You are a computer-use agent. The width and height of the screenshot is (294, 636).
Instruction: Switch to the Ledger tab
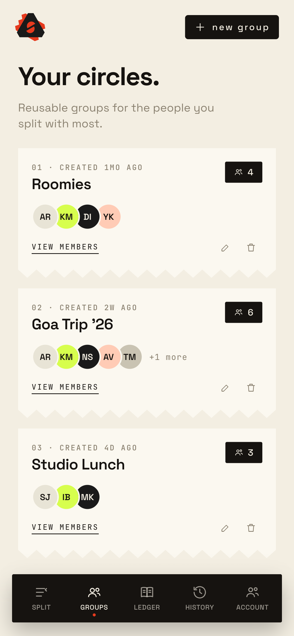[x=147, y=599]
